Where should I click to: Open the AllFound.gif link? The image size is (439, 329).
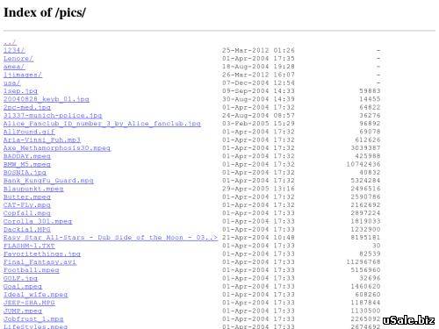click(x=29, y=132)
